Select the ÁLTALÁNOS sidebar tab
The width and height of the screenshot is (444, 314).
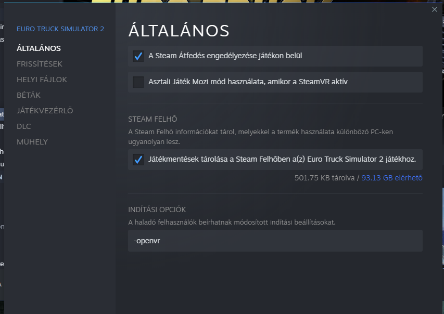point(39,48)
